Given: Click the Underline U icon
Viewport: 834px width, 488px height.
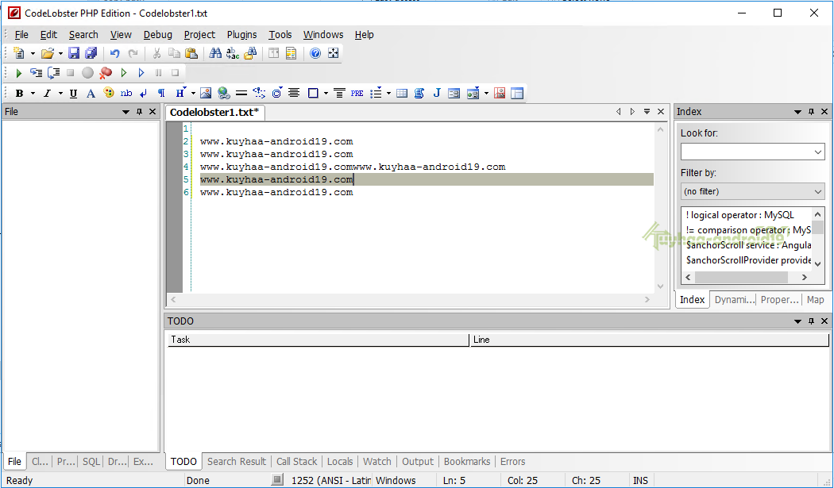Looking at the screenshot, I should (73, 94).
